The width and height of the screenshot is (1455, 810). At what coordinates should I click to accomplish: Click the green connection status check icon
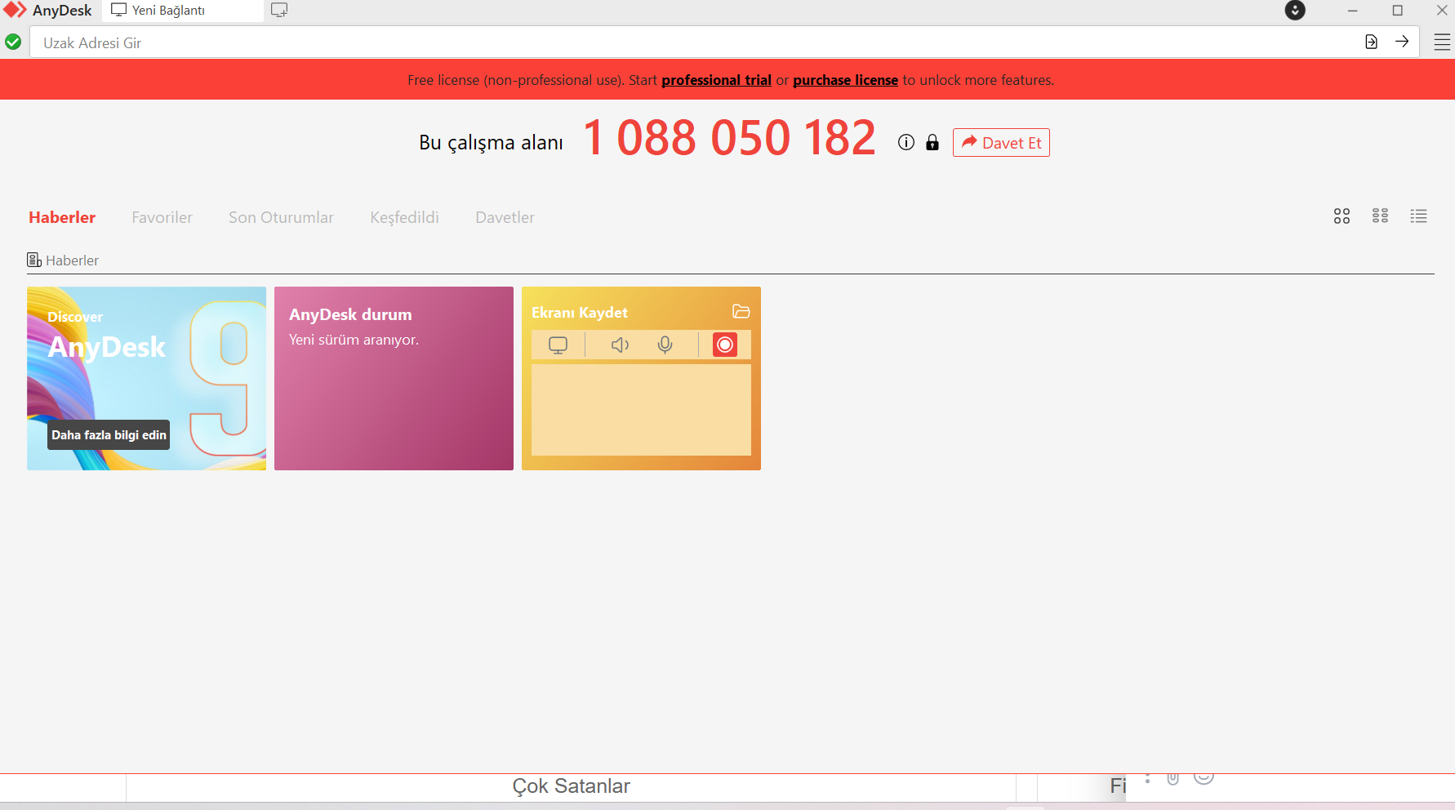pos(13,42)
